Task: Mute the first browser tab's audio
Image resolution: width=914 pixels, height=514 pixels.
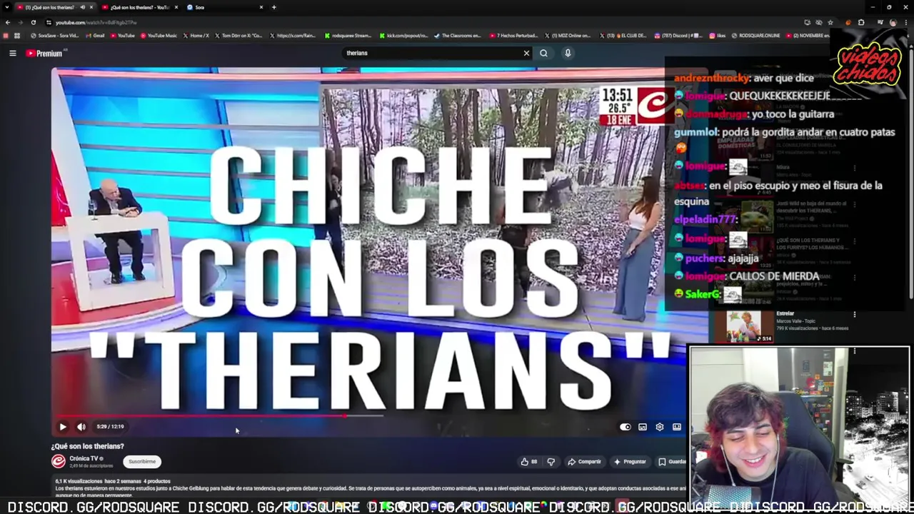Action: pos(82,7)
